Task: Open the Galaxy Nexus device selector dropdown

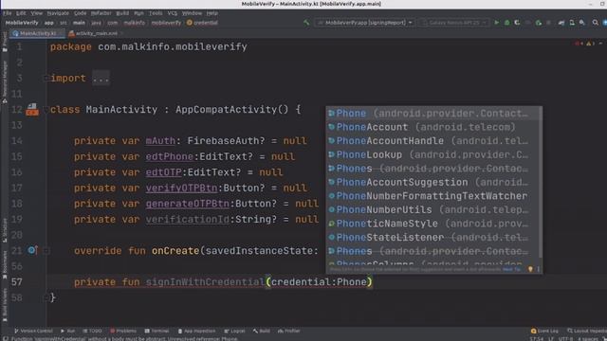Action: [x=453, y=23]
